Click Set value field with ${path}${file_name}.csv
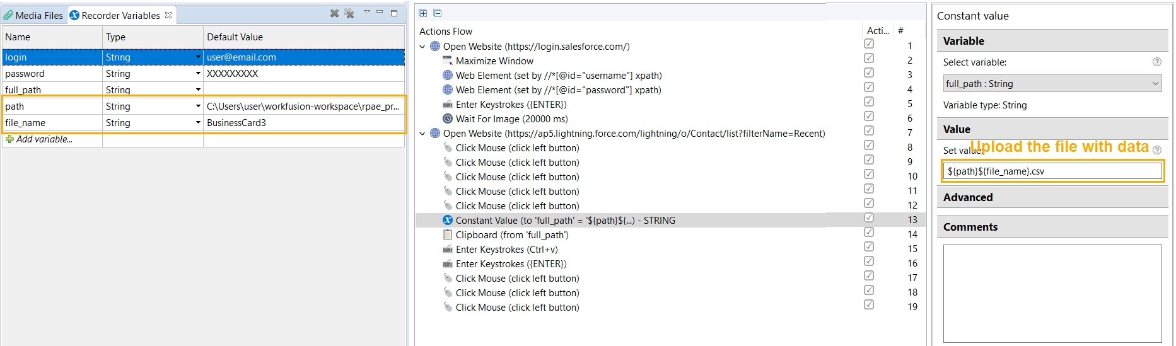This screenshot has height=346, width=1176. tap(1052, 171)
